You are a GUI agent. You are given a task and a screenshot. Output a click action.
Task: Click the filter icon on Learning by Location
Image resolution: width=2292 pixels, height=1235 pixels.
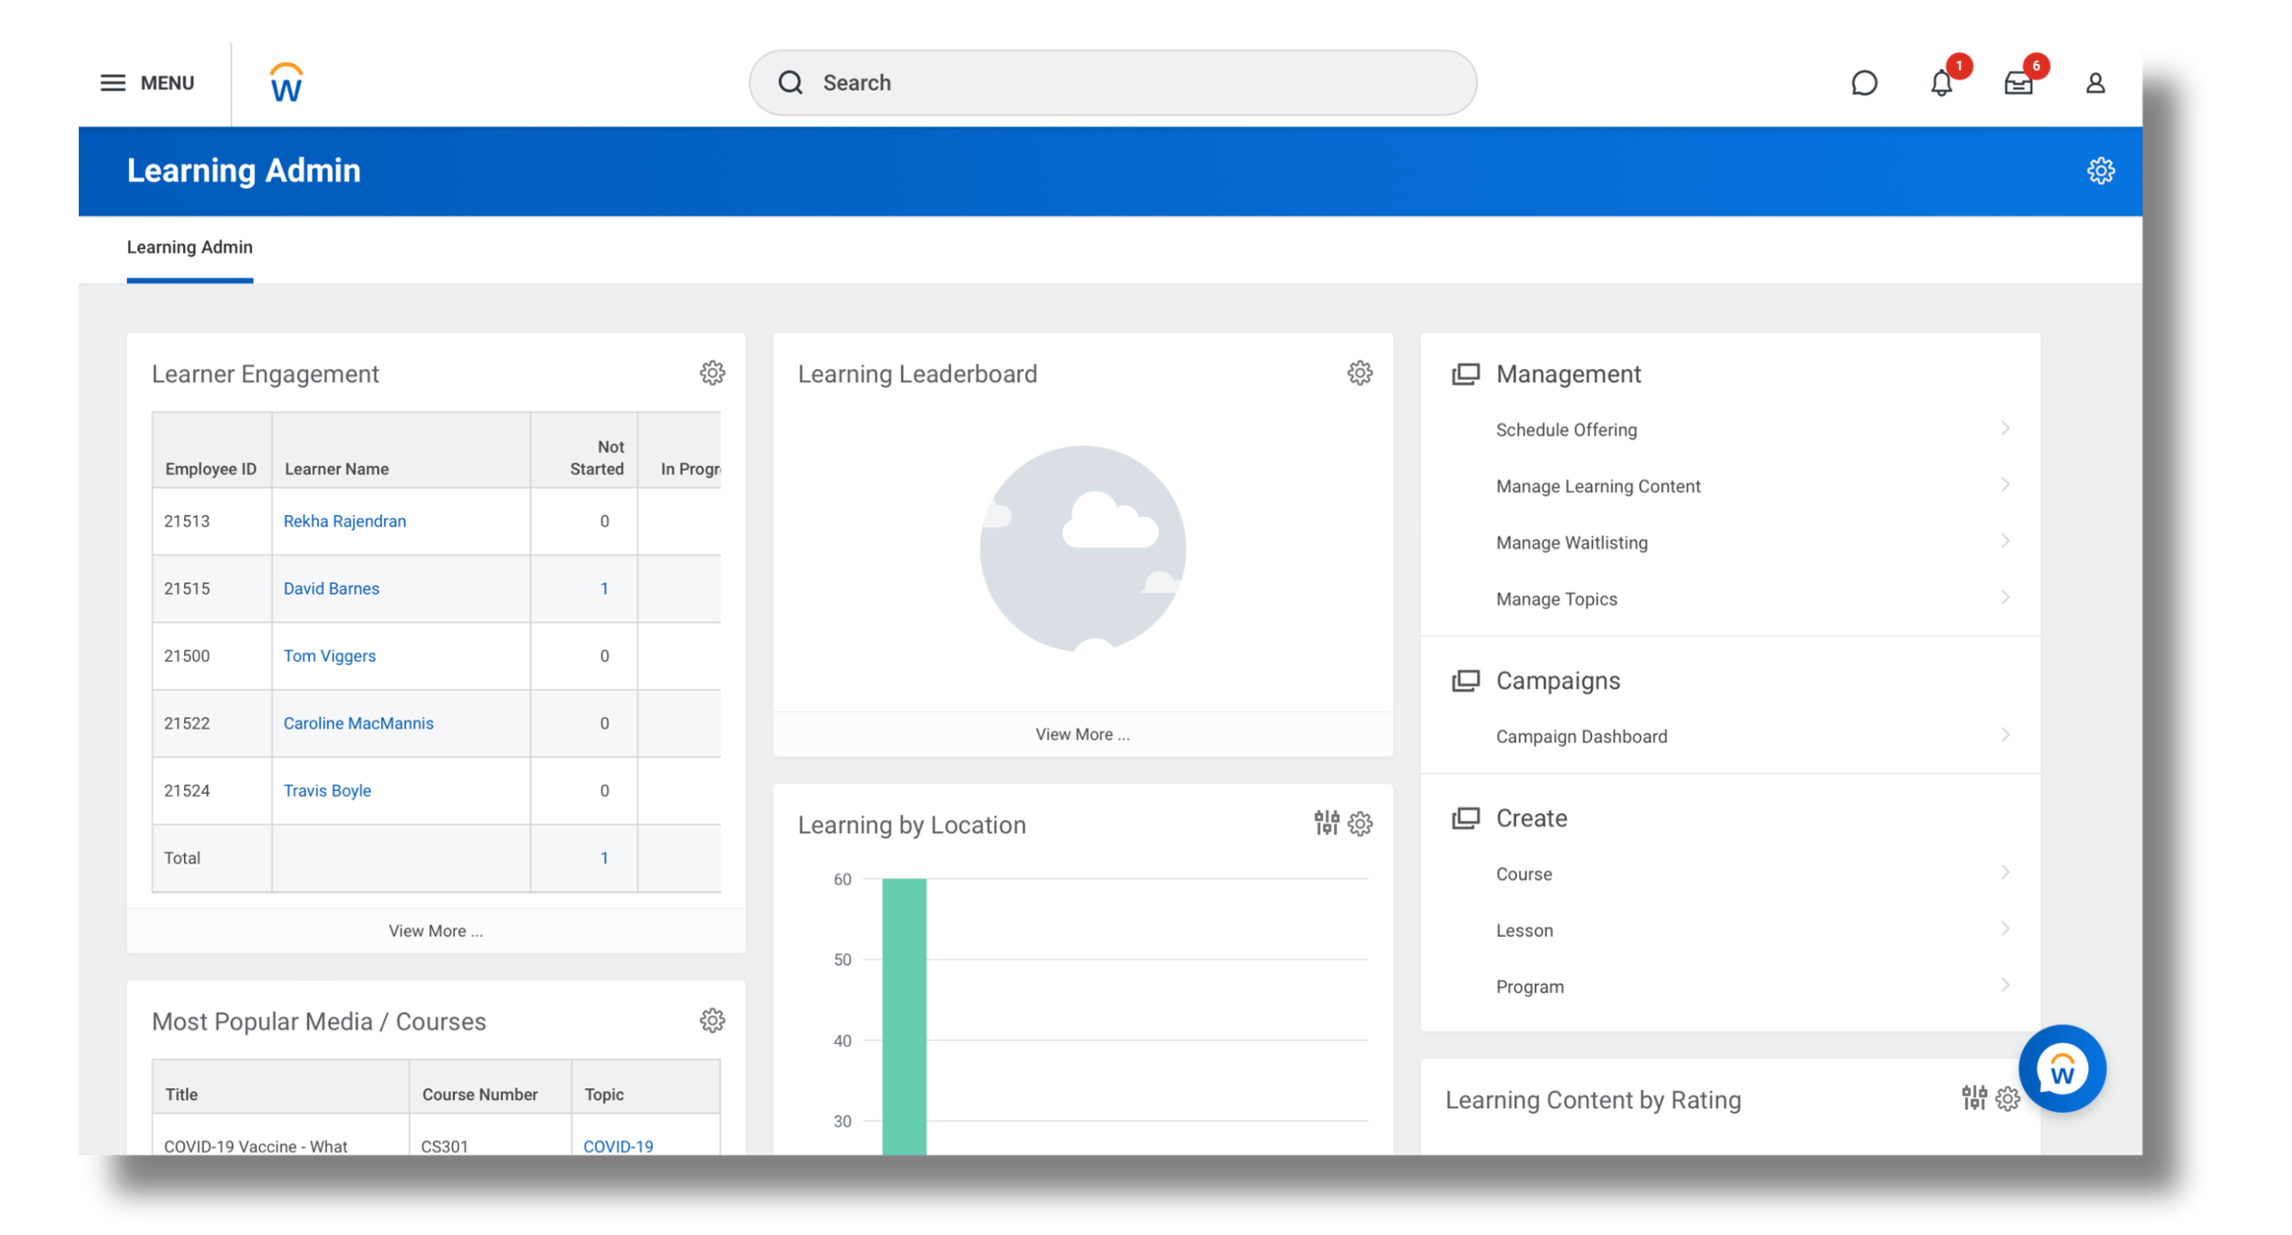coord(1326,824)
